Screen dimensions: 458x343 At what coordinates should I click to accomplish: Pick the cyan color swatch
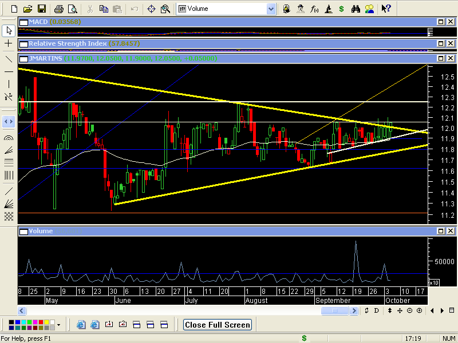(x=23, y=322)
